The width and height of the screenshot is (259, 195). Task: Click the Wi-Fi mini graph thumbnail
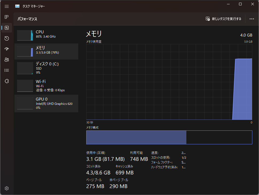click(x=25, y=86)
